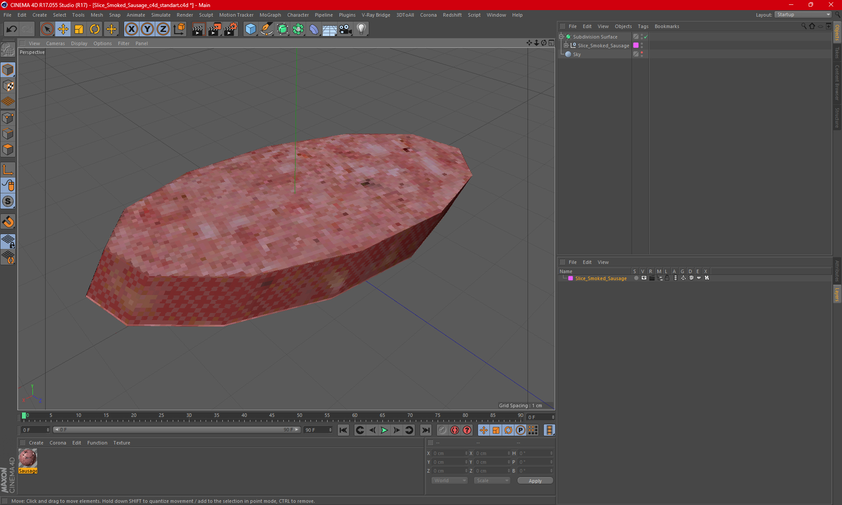The width and height of the screenshot is (842, 505).
Task: Toggle coordinate system icon
Action: coord(179,29)
